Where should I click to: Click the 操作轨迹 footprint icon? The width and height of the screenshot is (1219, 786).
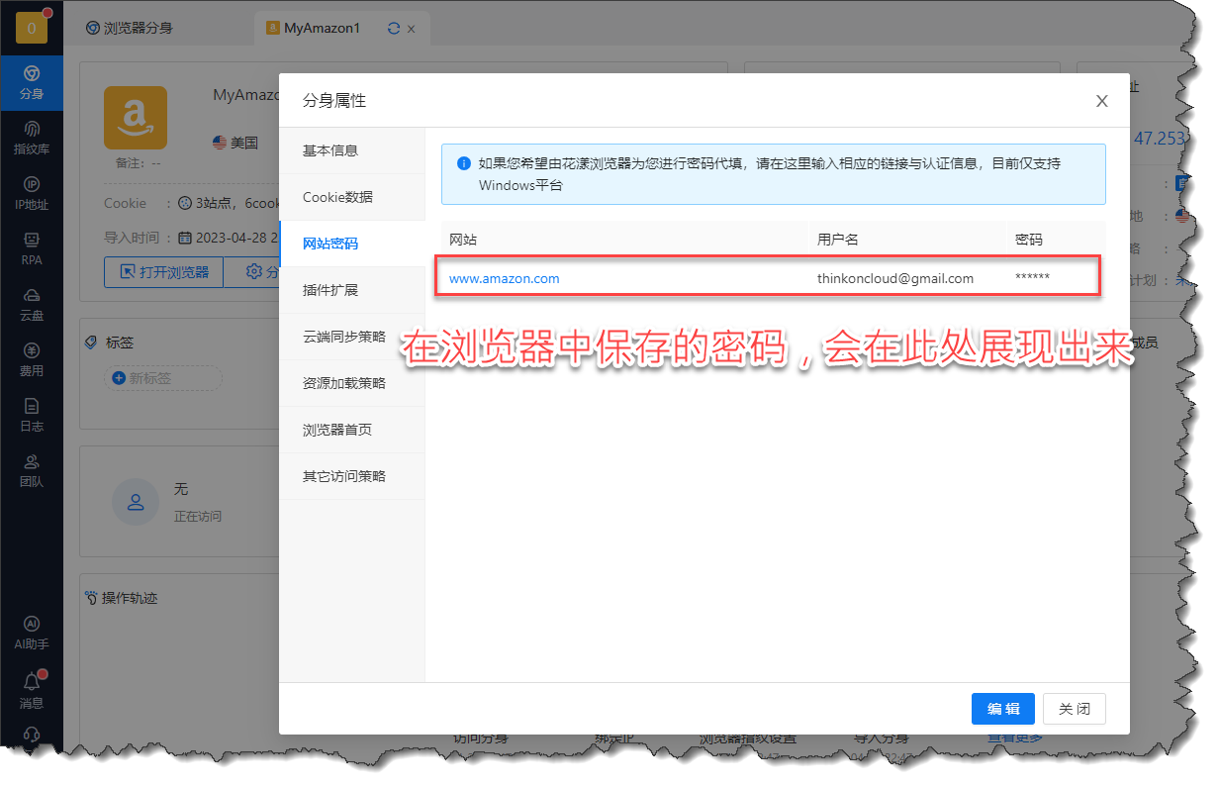pyautogui.click(x=93, y=598)
